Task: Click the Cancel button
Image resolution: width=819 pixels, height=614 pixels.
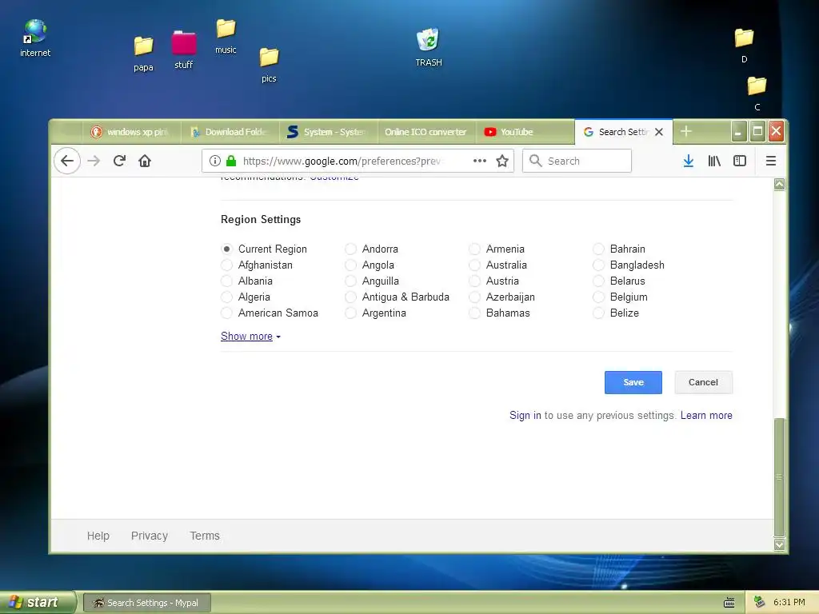Action: coord(703,382)
